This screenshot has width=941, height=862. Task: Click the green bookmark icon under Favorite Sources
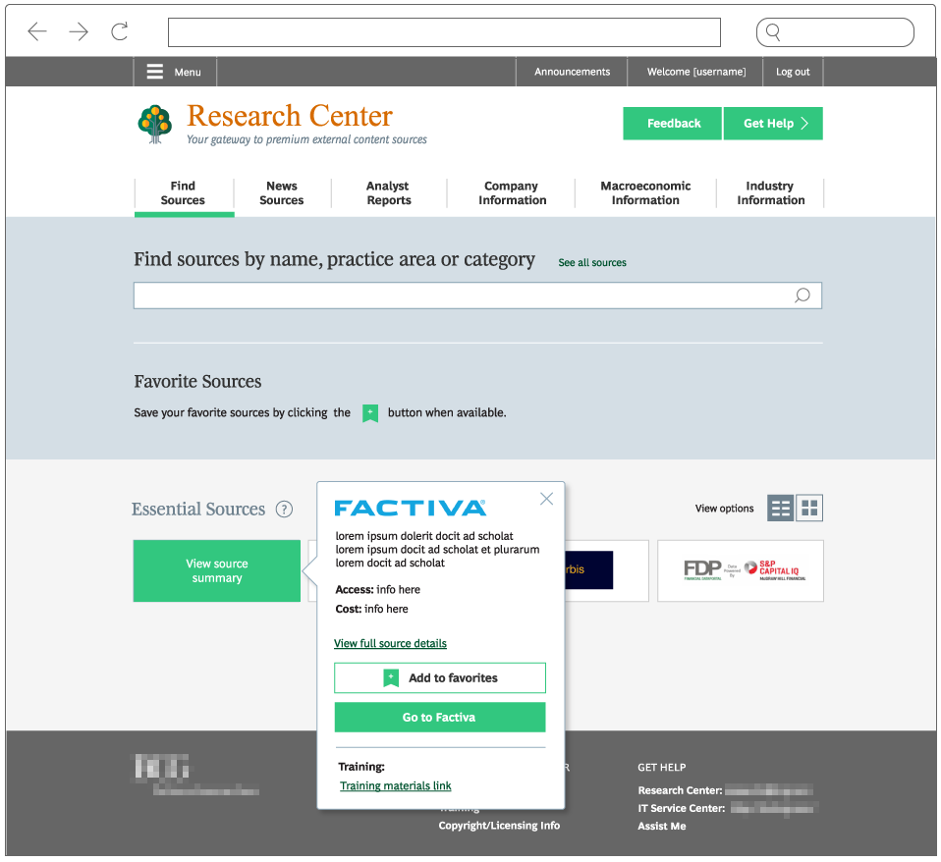click(370, 413)
